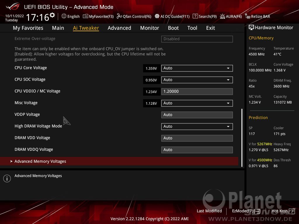The width and height of the screenshot is (299, 224).
Task: Click the 4500 MHz frequency value
Action: 257,54
